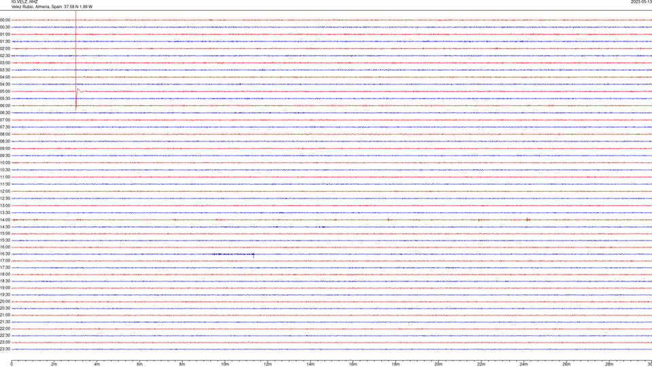
Task: Click the 17:00 row time label
Action: tap(5, 260)
